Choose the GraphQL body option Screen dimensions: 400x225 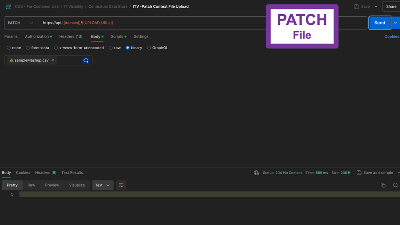(149, 48)
